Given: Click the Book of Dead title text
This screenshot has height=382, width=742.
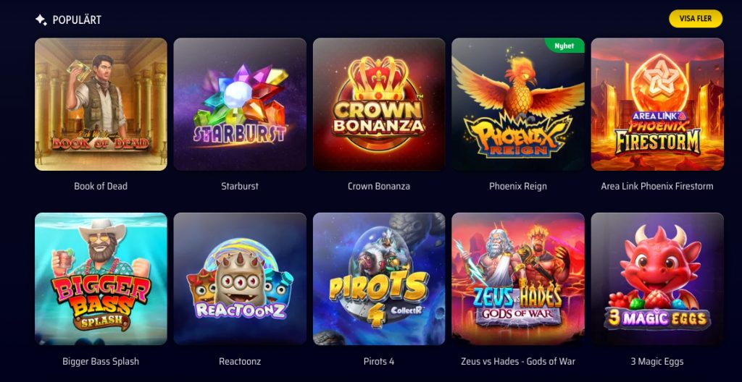Looking at the screenshot, I should coord(101,186).
